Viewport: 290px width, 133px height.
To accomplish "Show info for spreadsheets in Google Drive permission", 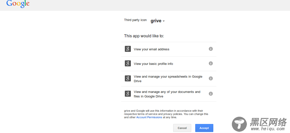I will [x=211, y=78].
